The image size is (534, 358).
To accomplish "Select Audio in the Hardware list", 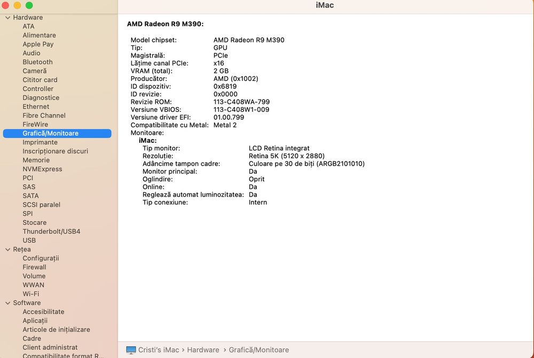I will tap(32, 53).
